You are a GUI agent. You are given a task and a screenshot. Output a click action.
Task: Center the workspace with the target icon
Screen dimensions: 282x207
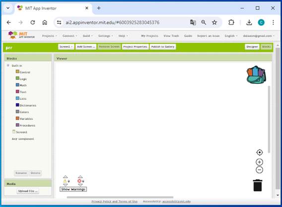point(259,152)
